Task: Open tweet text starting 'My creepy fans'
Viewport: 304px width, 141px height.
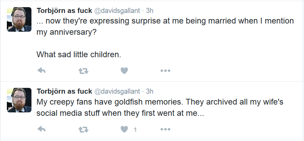Action: click(160, 107)
